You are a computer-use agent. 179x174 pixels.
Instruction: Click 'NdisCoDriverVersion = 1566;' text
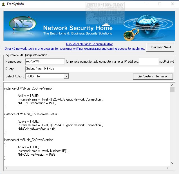[37, 155]
